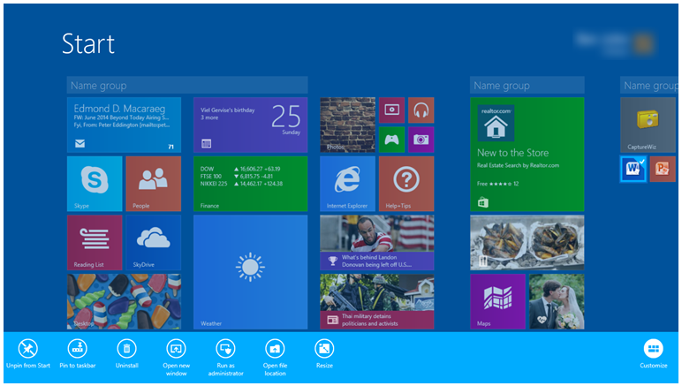
Task: Open the Realtor.com Store tile
Action: tap(527, 154)
